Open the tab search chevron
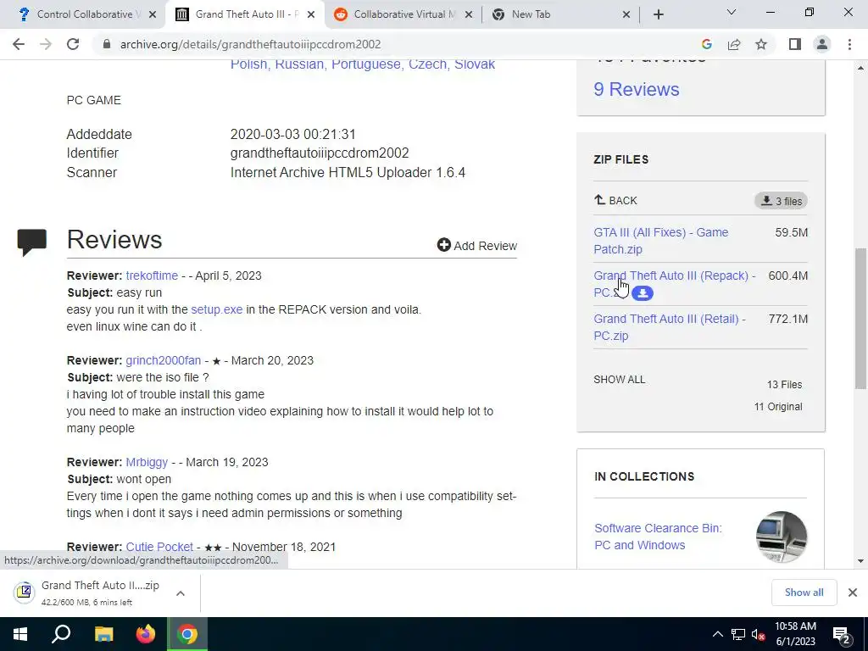The height and width of the screenshot is (651, 868). pyautogui.click(x=732, y=12)
